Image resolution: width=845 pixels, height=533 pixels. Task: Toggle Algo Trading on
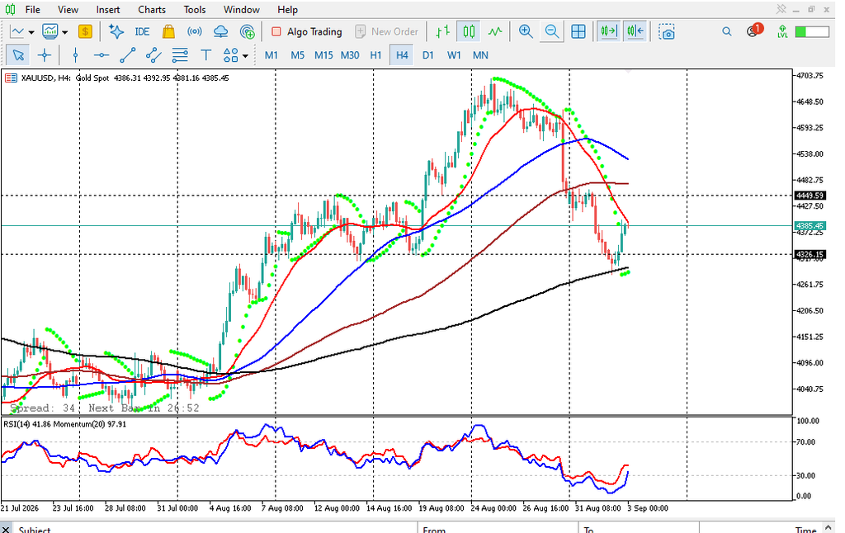[x=307, y=32]
